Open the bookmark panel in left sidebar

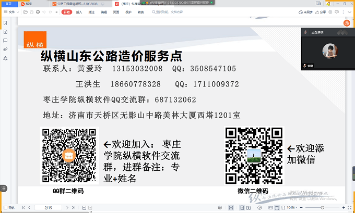point(5,22)
